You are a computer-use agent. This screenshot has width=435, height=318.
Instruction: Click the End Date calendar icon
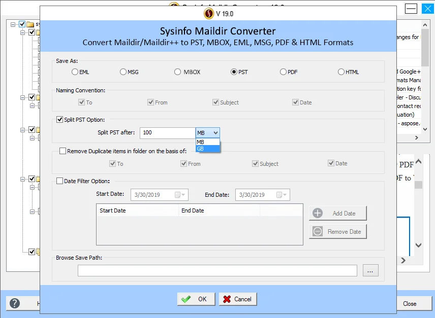click(x=279, y=195)
